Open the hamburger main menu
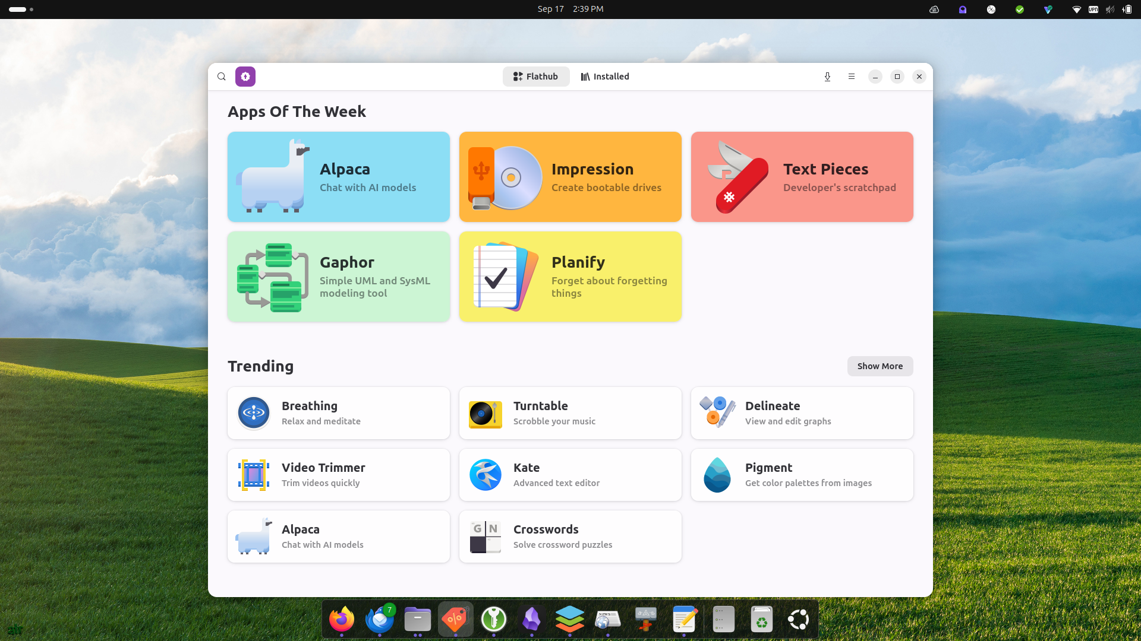 pos(852,77)
